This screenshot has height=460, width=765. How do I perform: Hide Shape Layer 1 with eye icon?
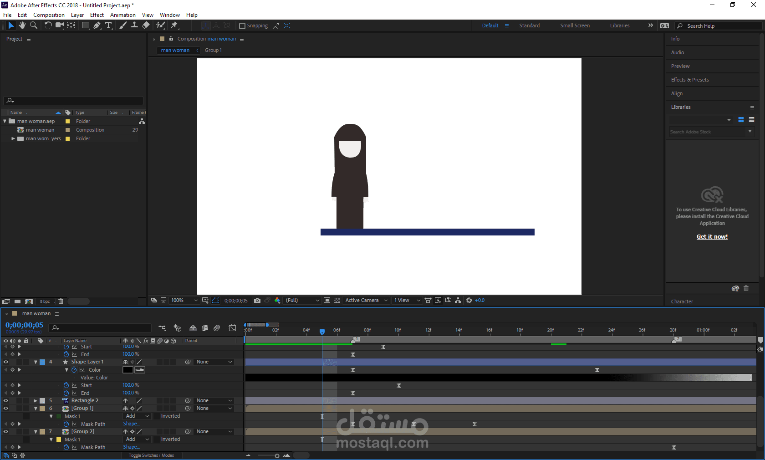point(6,362)
